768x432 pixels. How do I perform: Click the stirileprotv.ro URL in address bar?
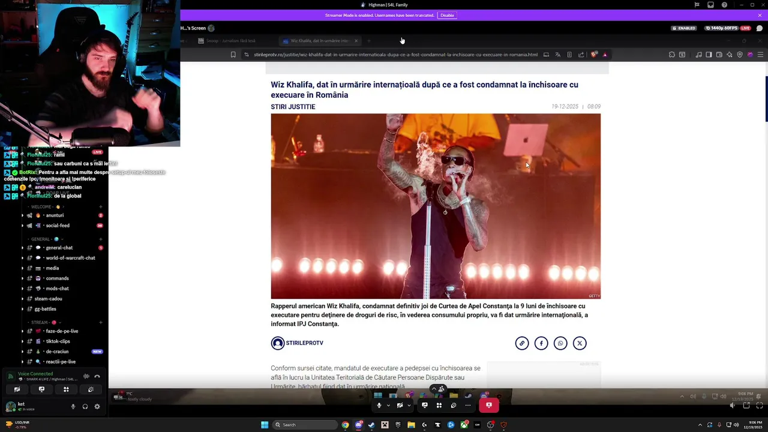pos(395,55)
